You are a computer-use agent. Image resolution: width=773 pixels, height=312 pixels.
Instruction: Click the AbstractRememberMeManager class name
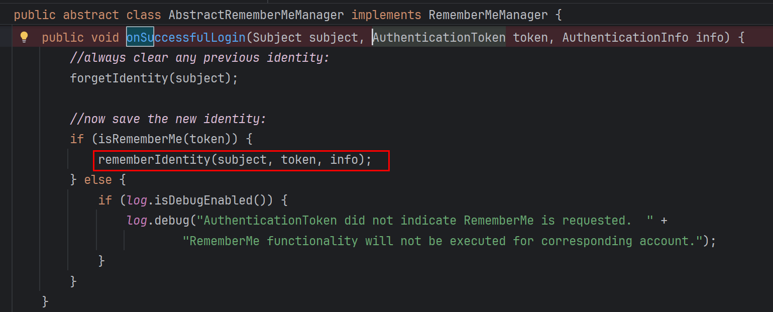pos(256,15)
